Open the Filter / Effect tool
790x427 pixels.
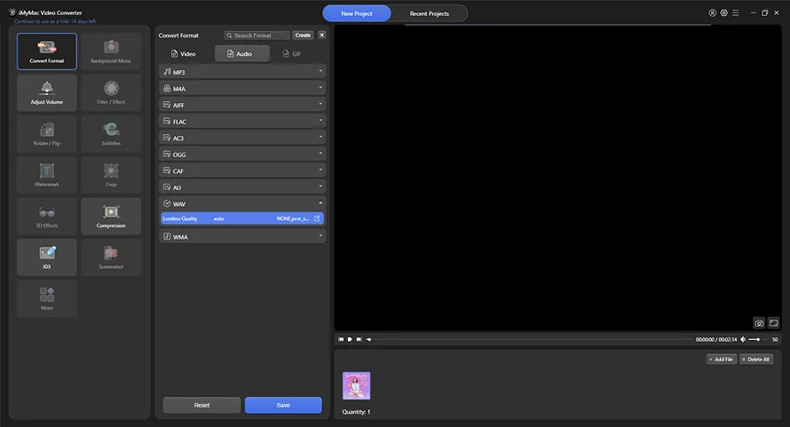111,92
